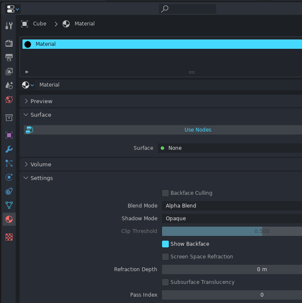Screen dimensions: 302x303
Task: Open the Blend Mode dropdown
Action: pyautogui.click(x=232, y=205)
